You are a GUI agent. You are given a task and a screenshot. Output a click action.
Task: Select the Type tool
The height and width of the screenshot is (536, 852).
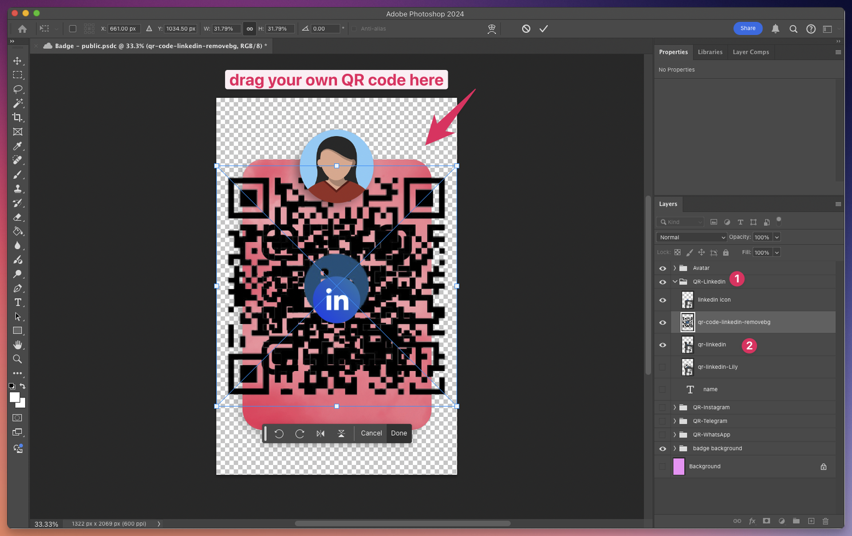point(18,302)
